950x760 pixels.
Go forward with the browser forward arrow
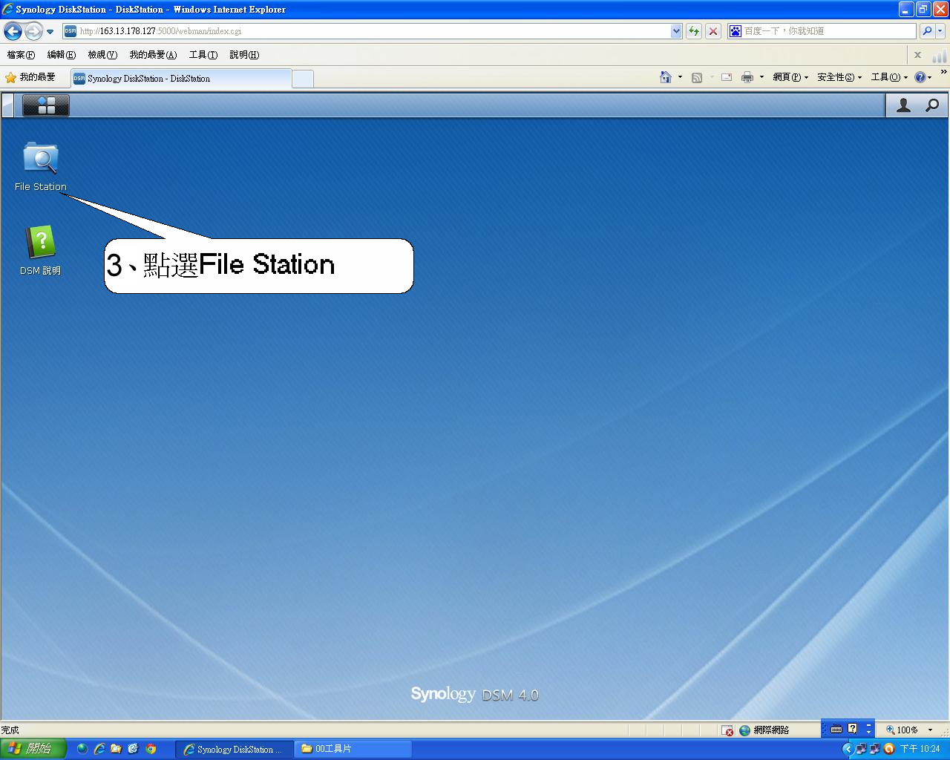33,31
